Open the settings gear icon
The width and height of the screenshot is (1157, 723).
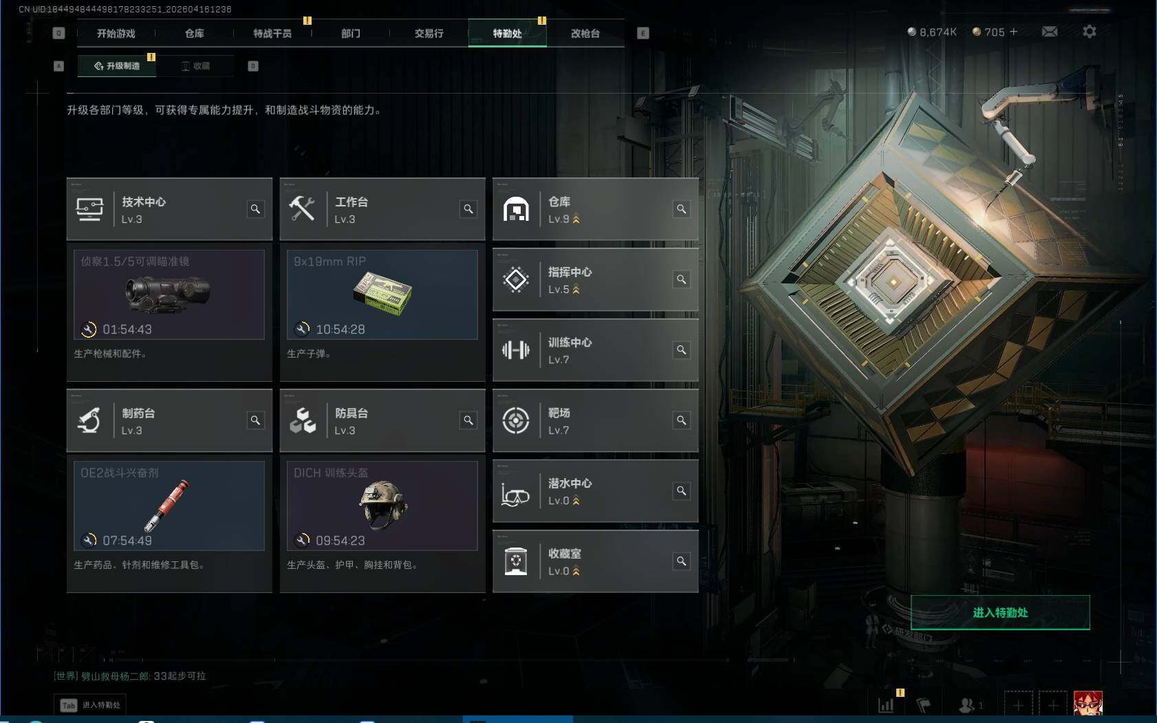point(1090,32)
